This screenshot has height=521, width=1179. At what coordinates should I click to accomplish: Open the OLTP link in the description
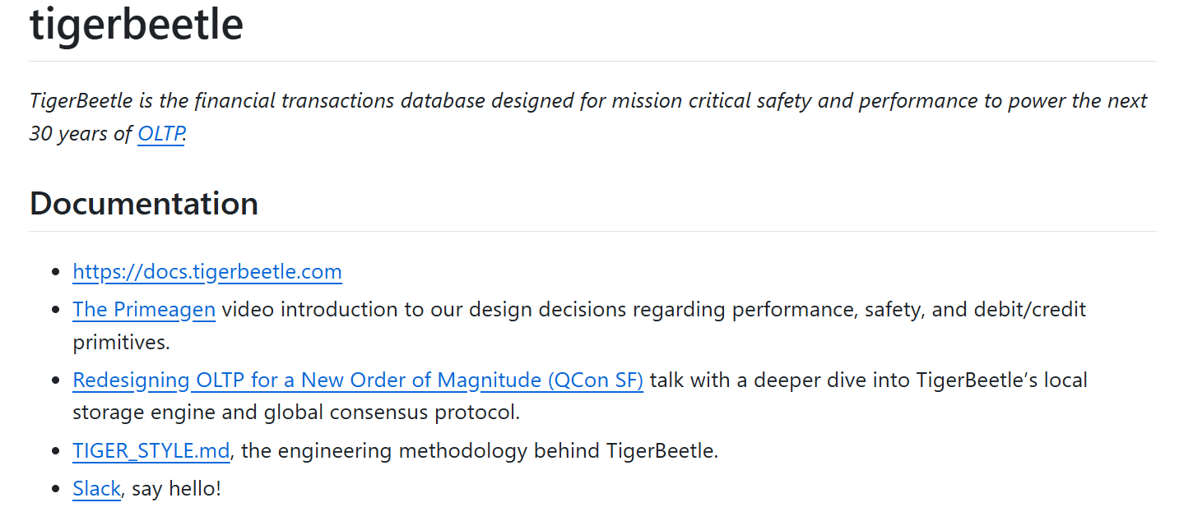(x=160, y=133)
